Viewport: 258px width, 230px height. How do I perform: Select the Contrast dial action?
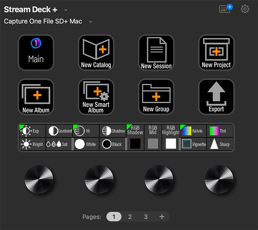point(59,131)
